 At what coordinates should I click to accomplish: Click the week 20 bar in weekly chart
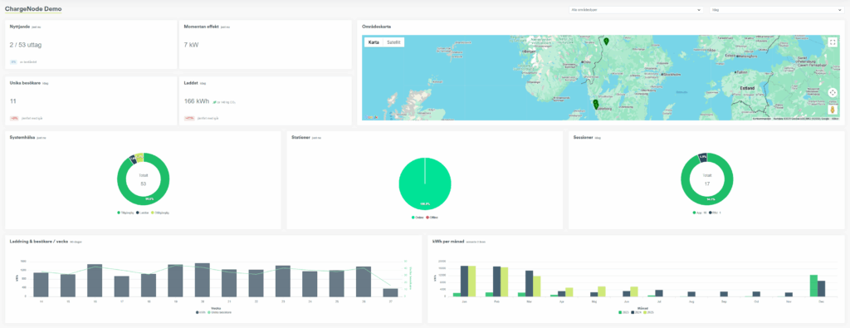[x=203, y=280]
